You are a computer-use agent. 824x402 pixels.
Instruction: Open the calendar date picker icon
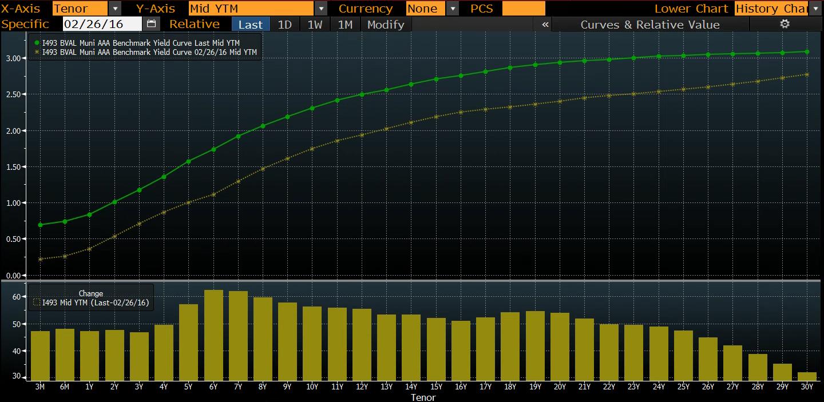pos(150,24)
